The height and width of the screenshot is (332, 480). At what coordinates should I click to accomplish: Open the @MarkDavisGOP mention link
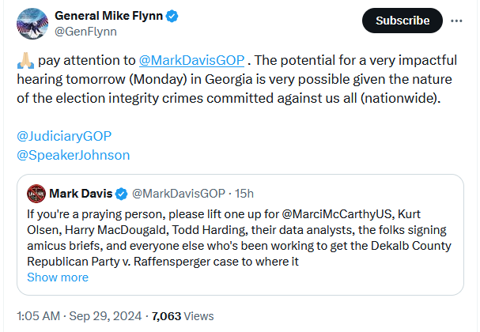191,60
